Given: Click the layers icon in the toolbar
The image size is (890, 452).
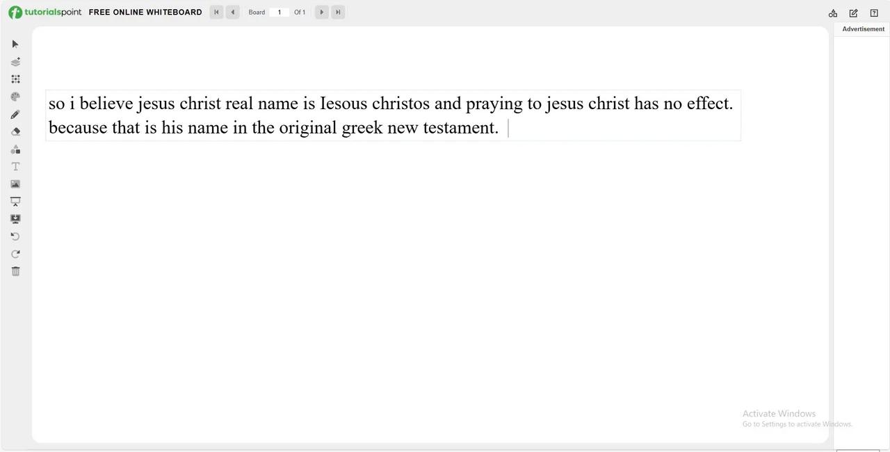Looking at the screenshot, I should click(15, 62).
